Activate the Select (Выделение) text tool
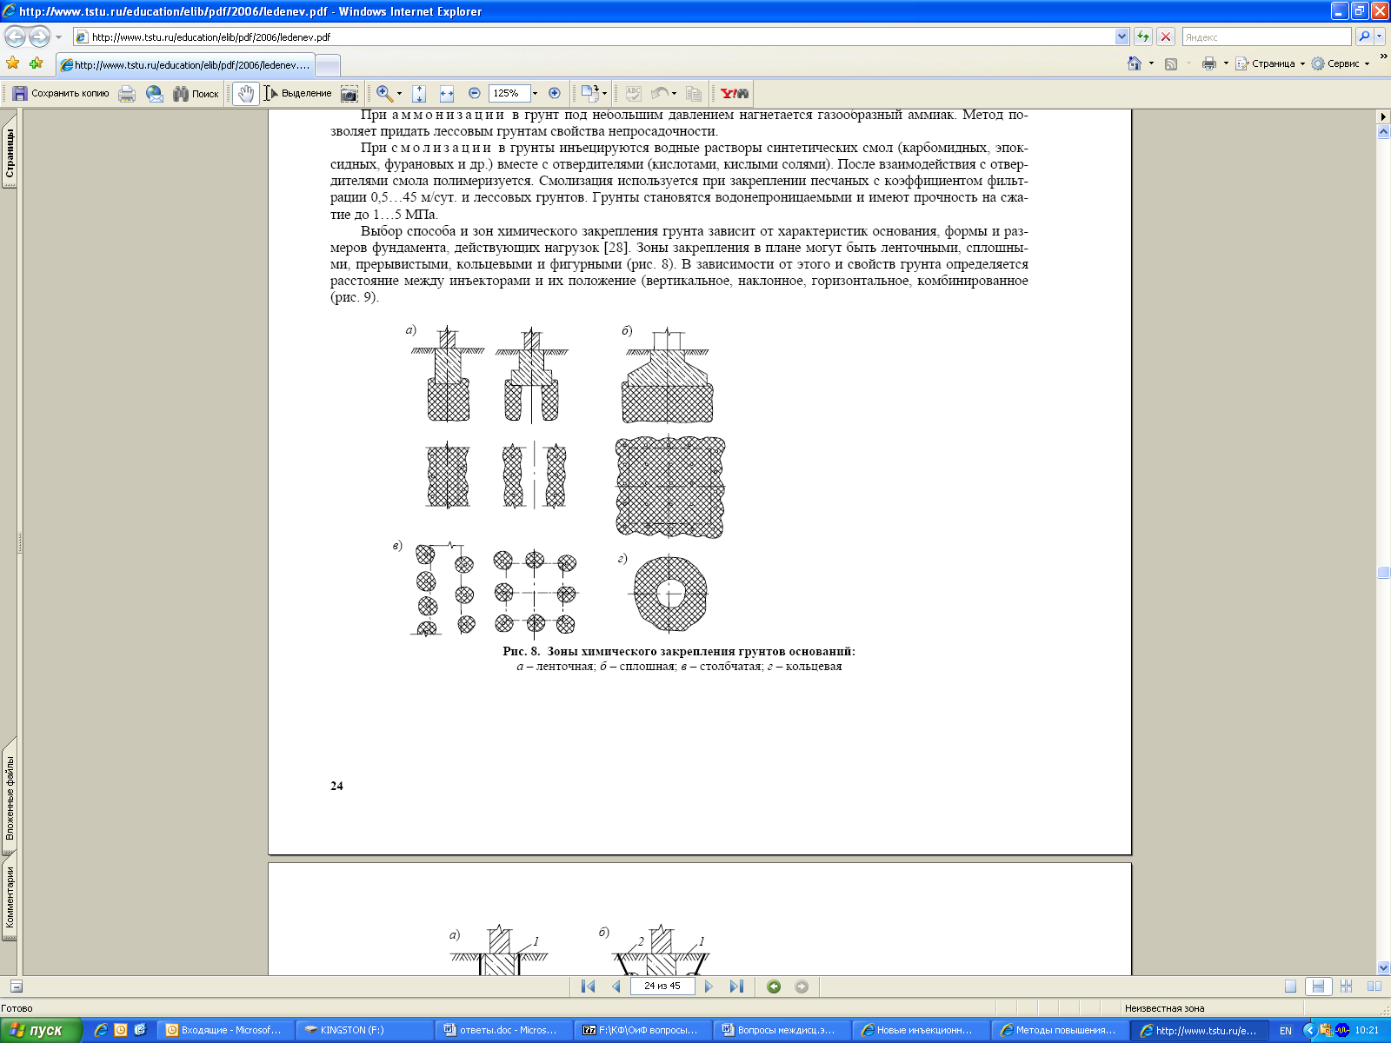This screenshot has width=1391, height=1043. tap(298, 93)
